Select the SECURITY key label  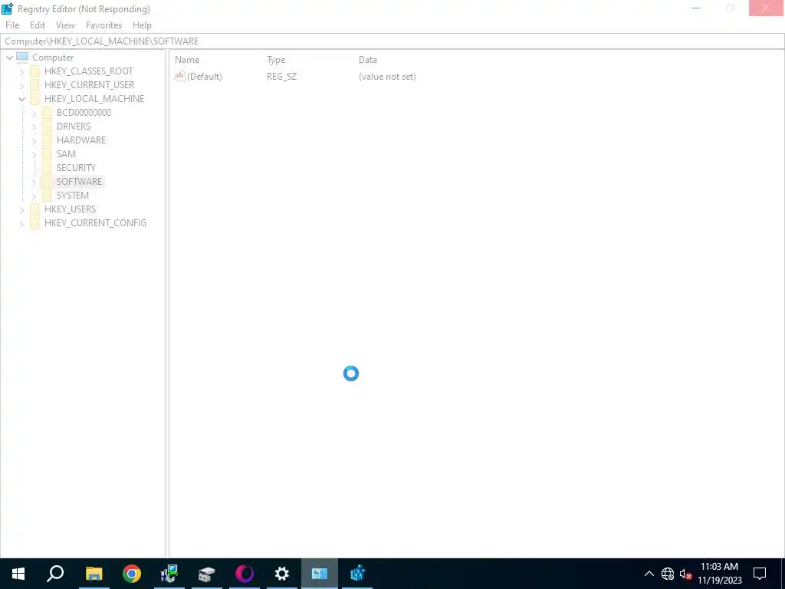pos(76,168)
